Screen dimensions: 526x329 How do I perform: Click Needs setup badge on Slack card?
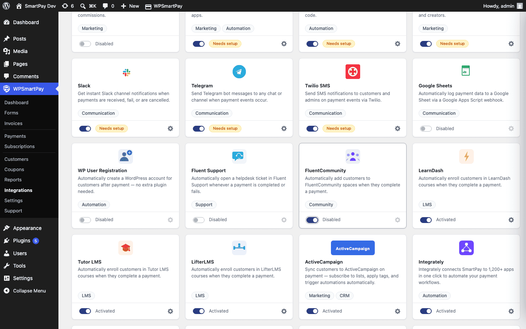[x=111, y=128]
